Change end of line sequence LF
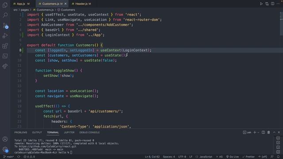This screenshot has width=283, height=159. (x=191, y=157)
